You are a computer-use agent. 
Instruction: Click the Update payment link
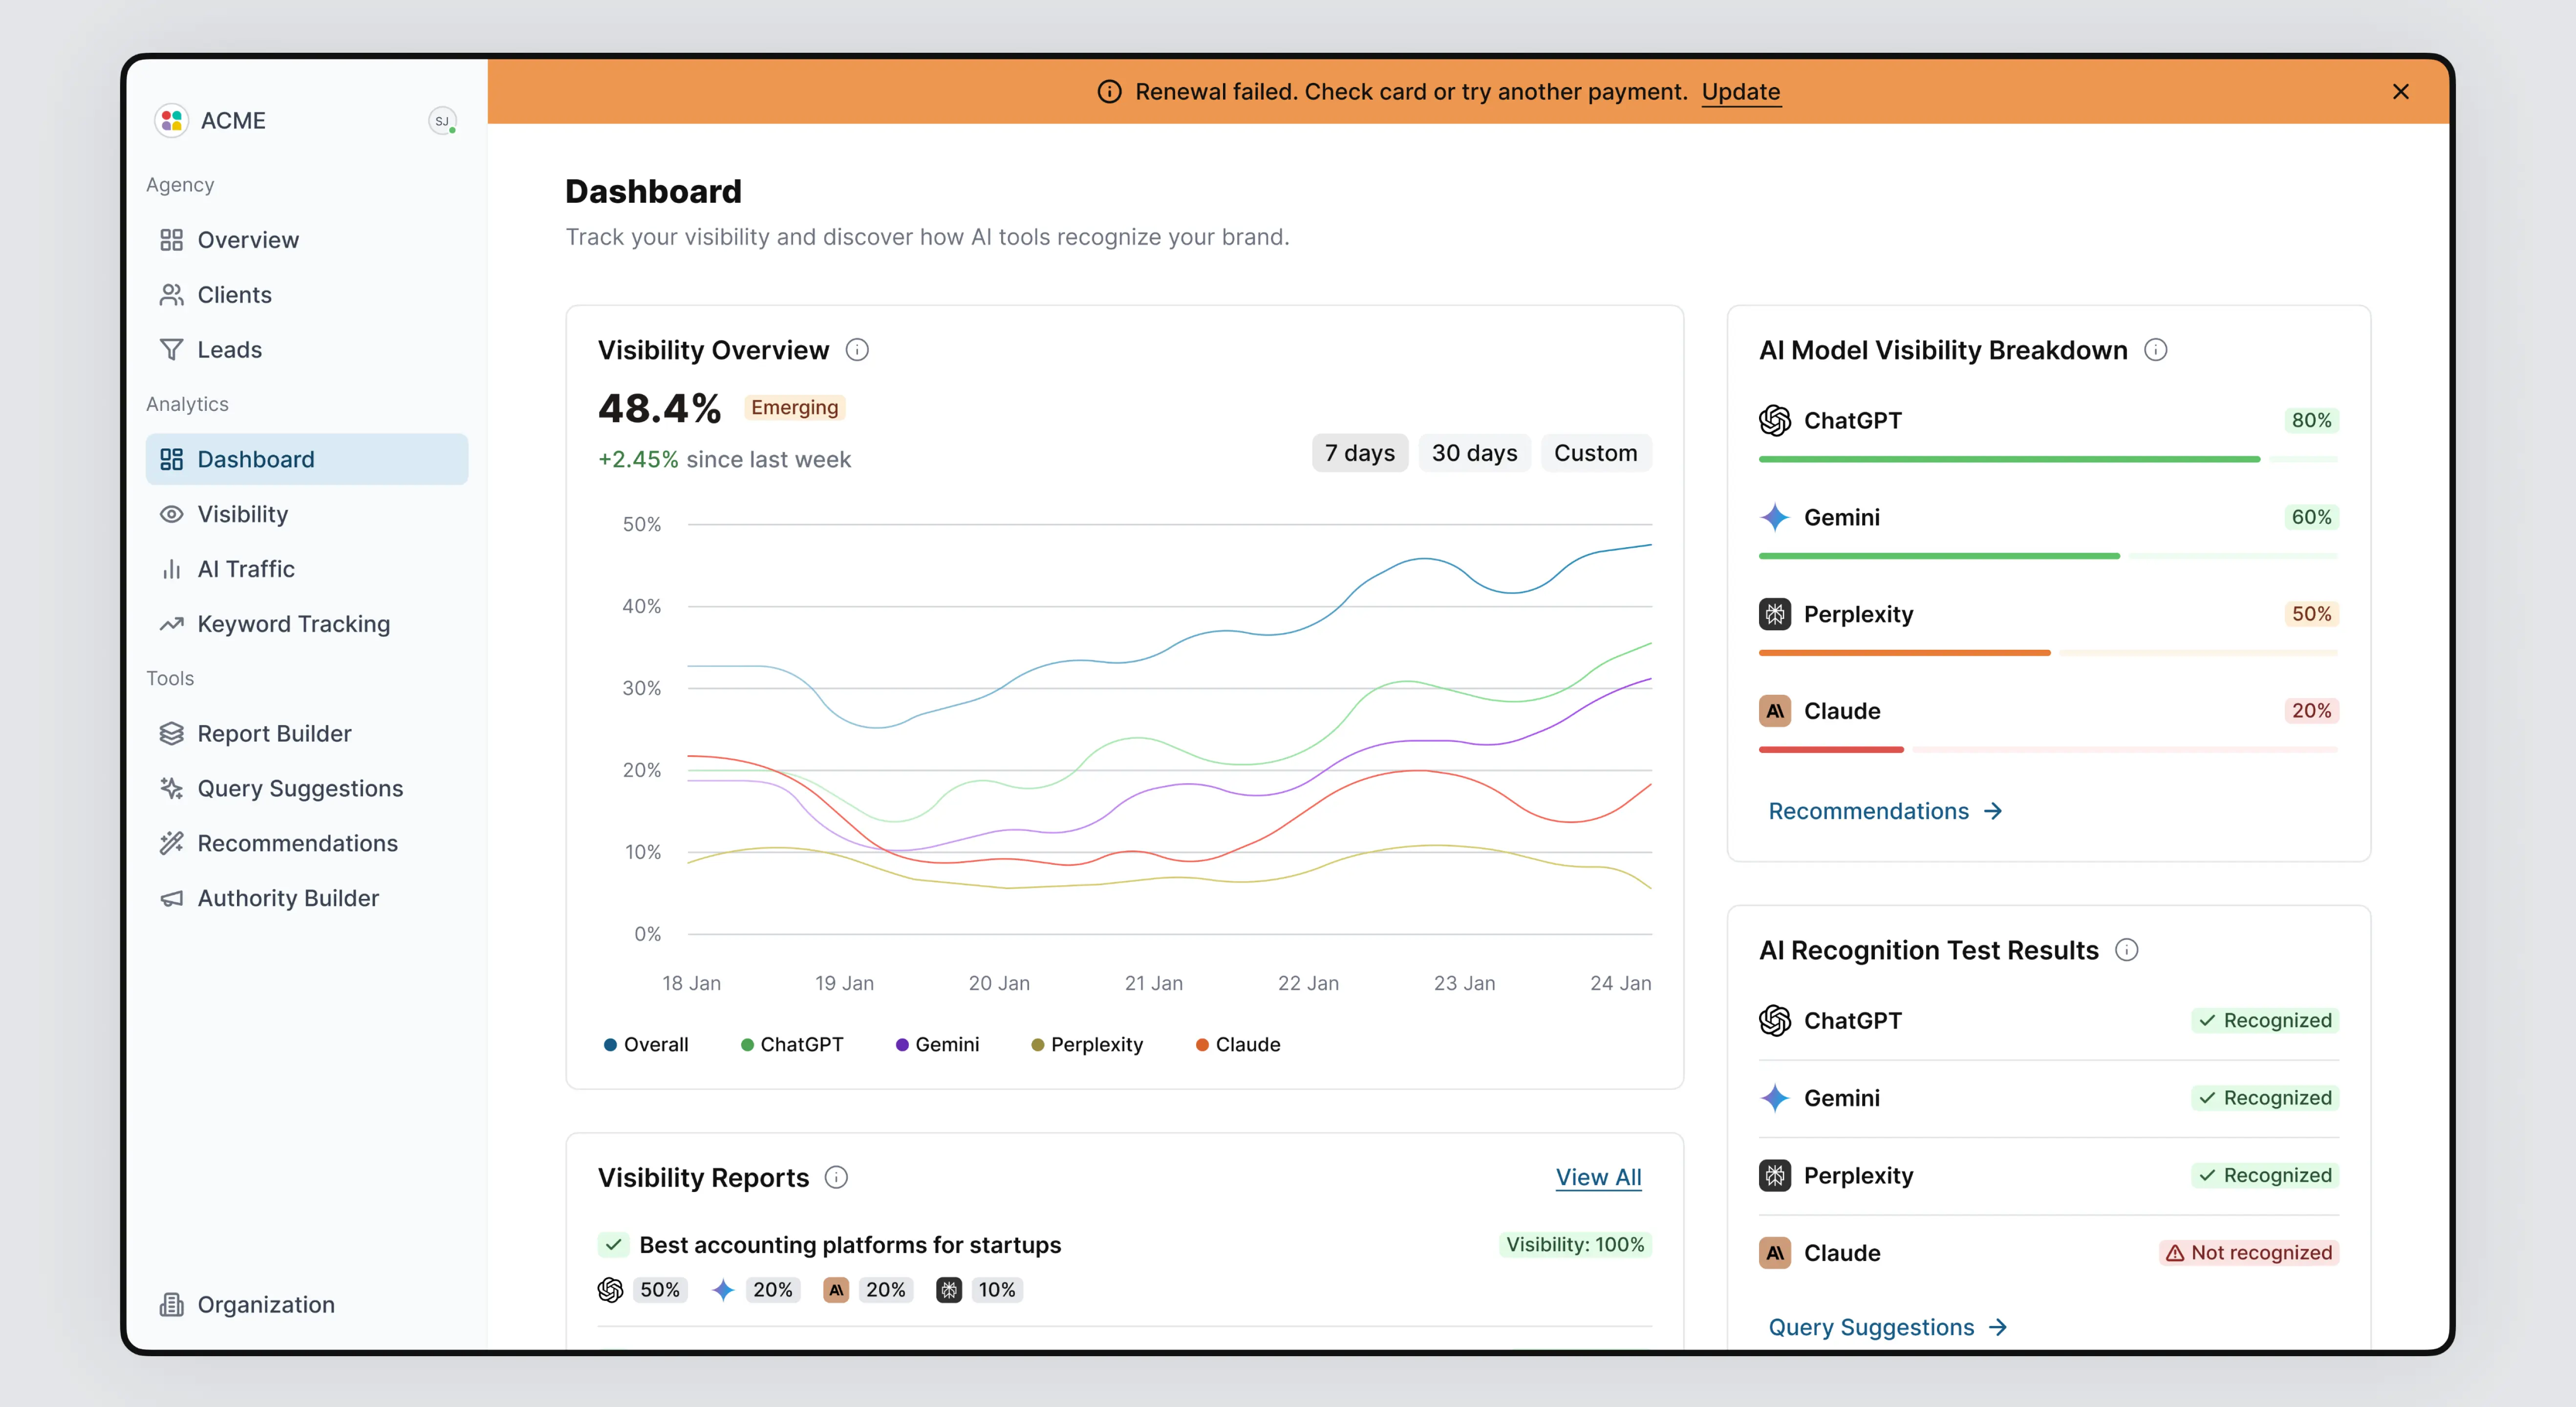(1740, 92)
